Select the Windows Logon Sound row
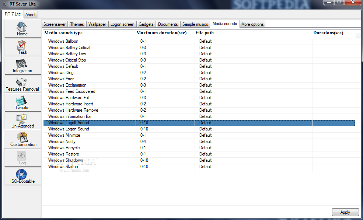Image resolution: width=363 pixels, height=220 pixels. click(x=199, y=129)
